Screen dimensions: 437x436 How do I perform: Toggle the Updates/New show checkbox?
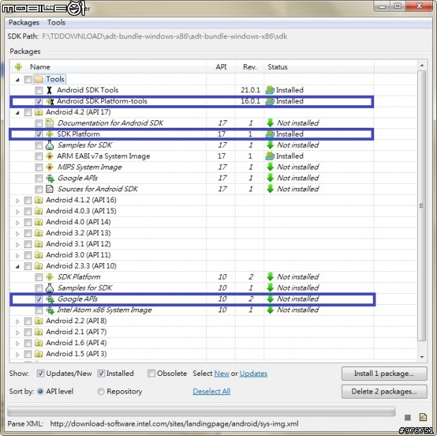pos(40,373)
